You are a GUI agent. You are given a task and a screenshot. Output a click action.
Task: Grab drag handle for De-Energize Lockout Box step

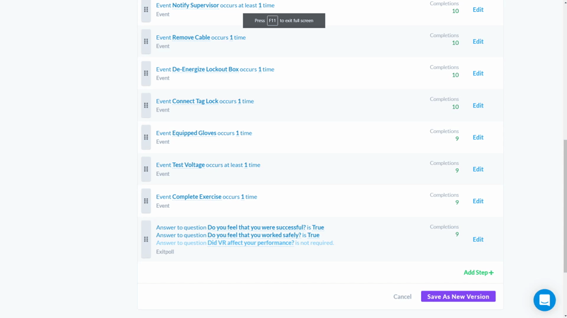(146, 74)
